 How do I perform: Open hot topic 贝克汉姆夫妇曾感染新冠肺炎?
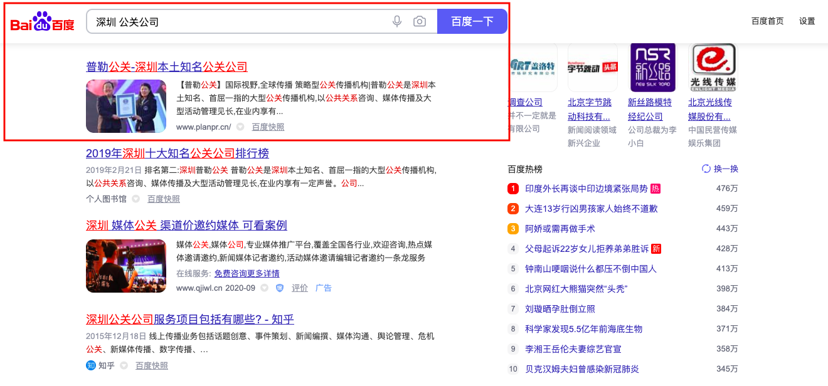click(581, 369)
